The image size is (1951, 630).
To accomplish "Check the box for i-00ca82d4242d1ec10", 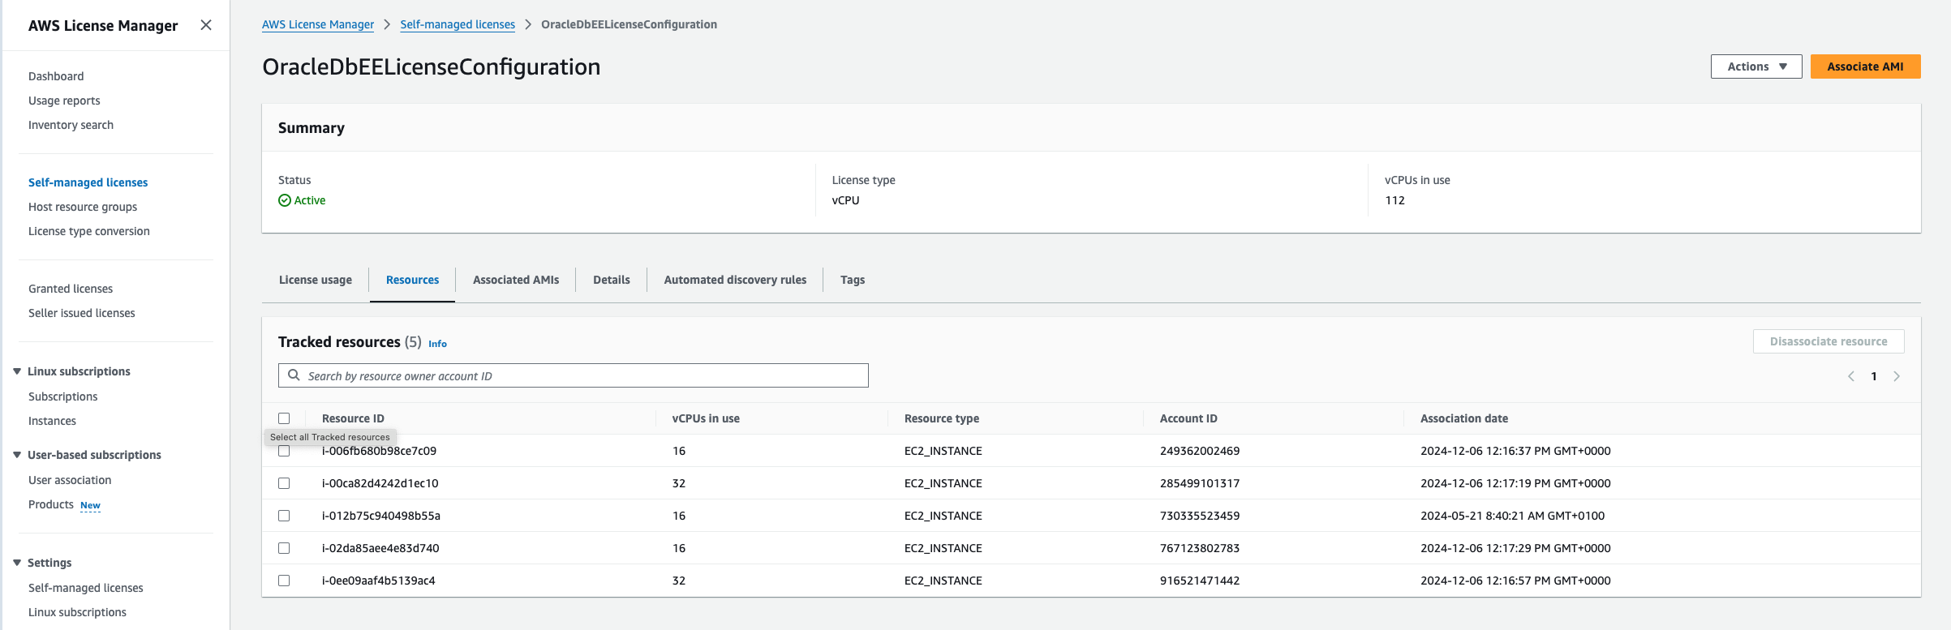I will pyautogui.click(x=284, y=483).
